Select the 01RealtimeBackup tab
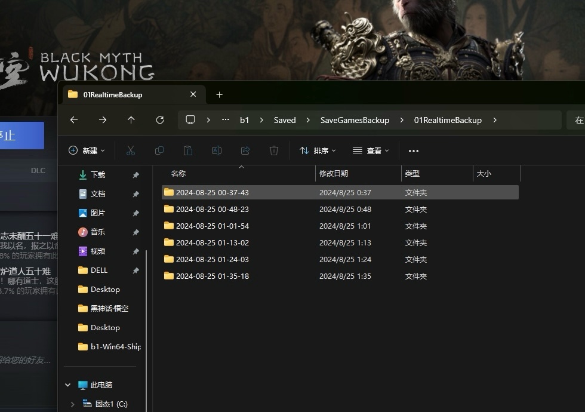 134,95
